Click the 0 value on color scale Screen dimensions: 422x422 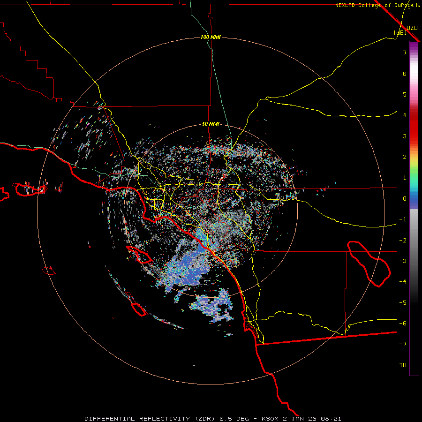(x=405, y=199)
